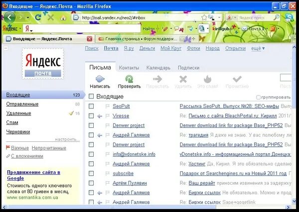Click the replied arrow icon on Viresse row
The image size is (299, 212).
(x=100, y=116)
